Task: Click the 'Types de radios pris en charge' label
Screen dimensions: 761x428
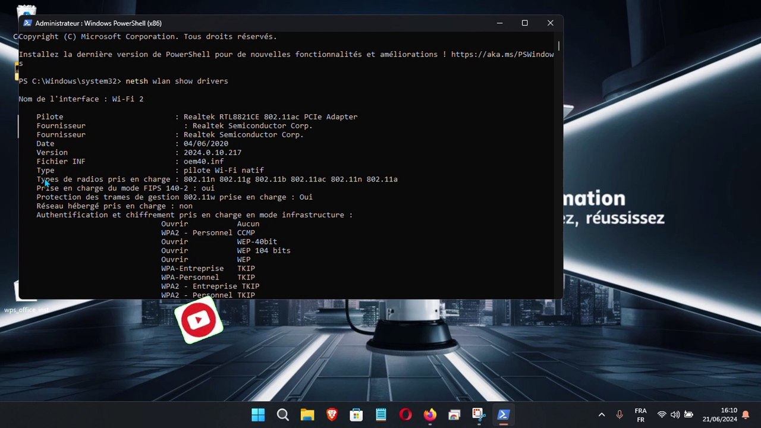Action: coord(103,180)
